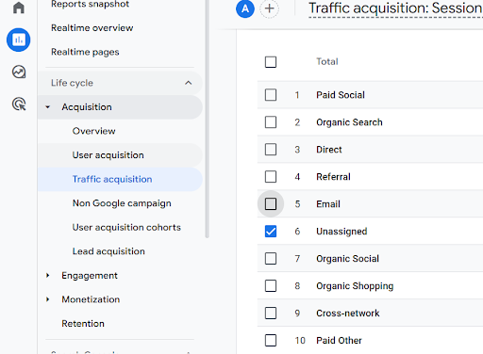Click the 'Total' row label

[327, 61]
